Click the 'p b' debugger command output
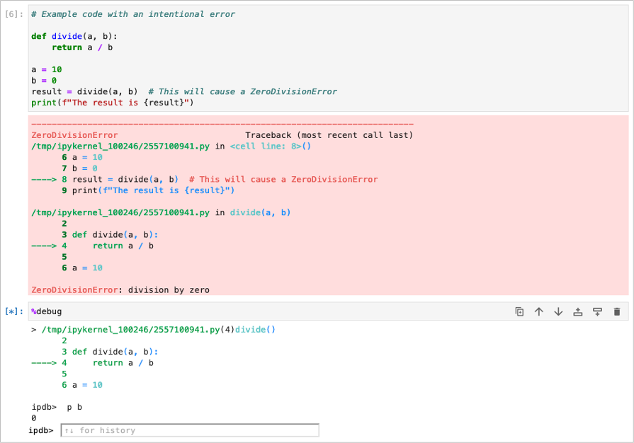This screenshot has height=443, width=634. (74, 407)
